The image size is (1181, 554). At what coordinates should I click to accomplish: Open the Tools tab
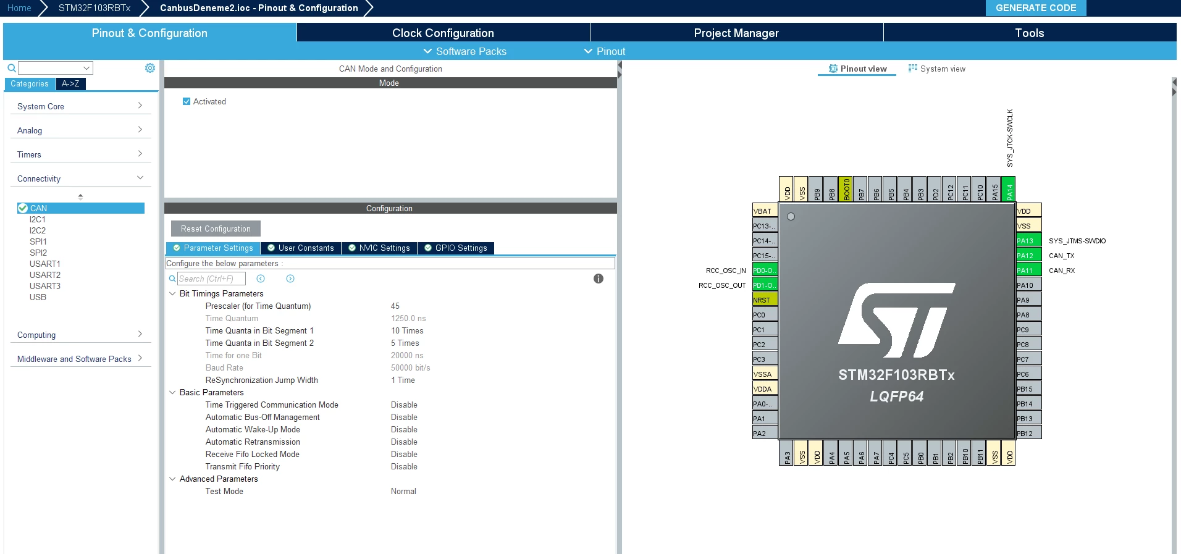pyautogui.click(x=1030, y=33)
